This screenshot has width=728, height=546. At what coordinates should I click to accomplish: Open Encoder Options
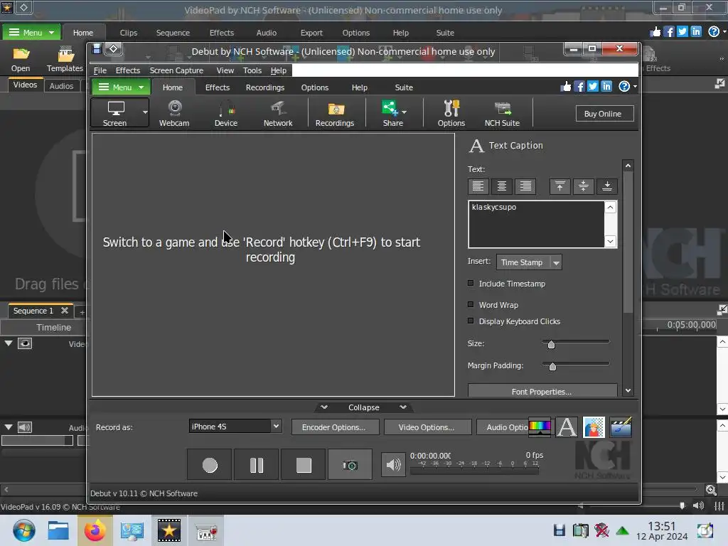pyautogui.click(x=336, y=427)
